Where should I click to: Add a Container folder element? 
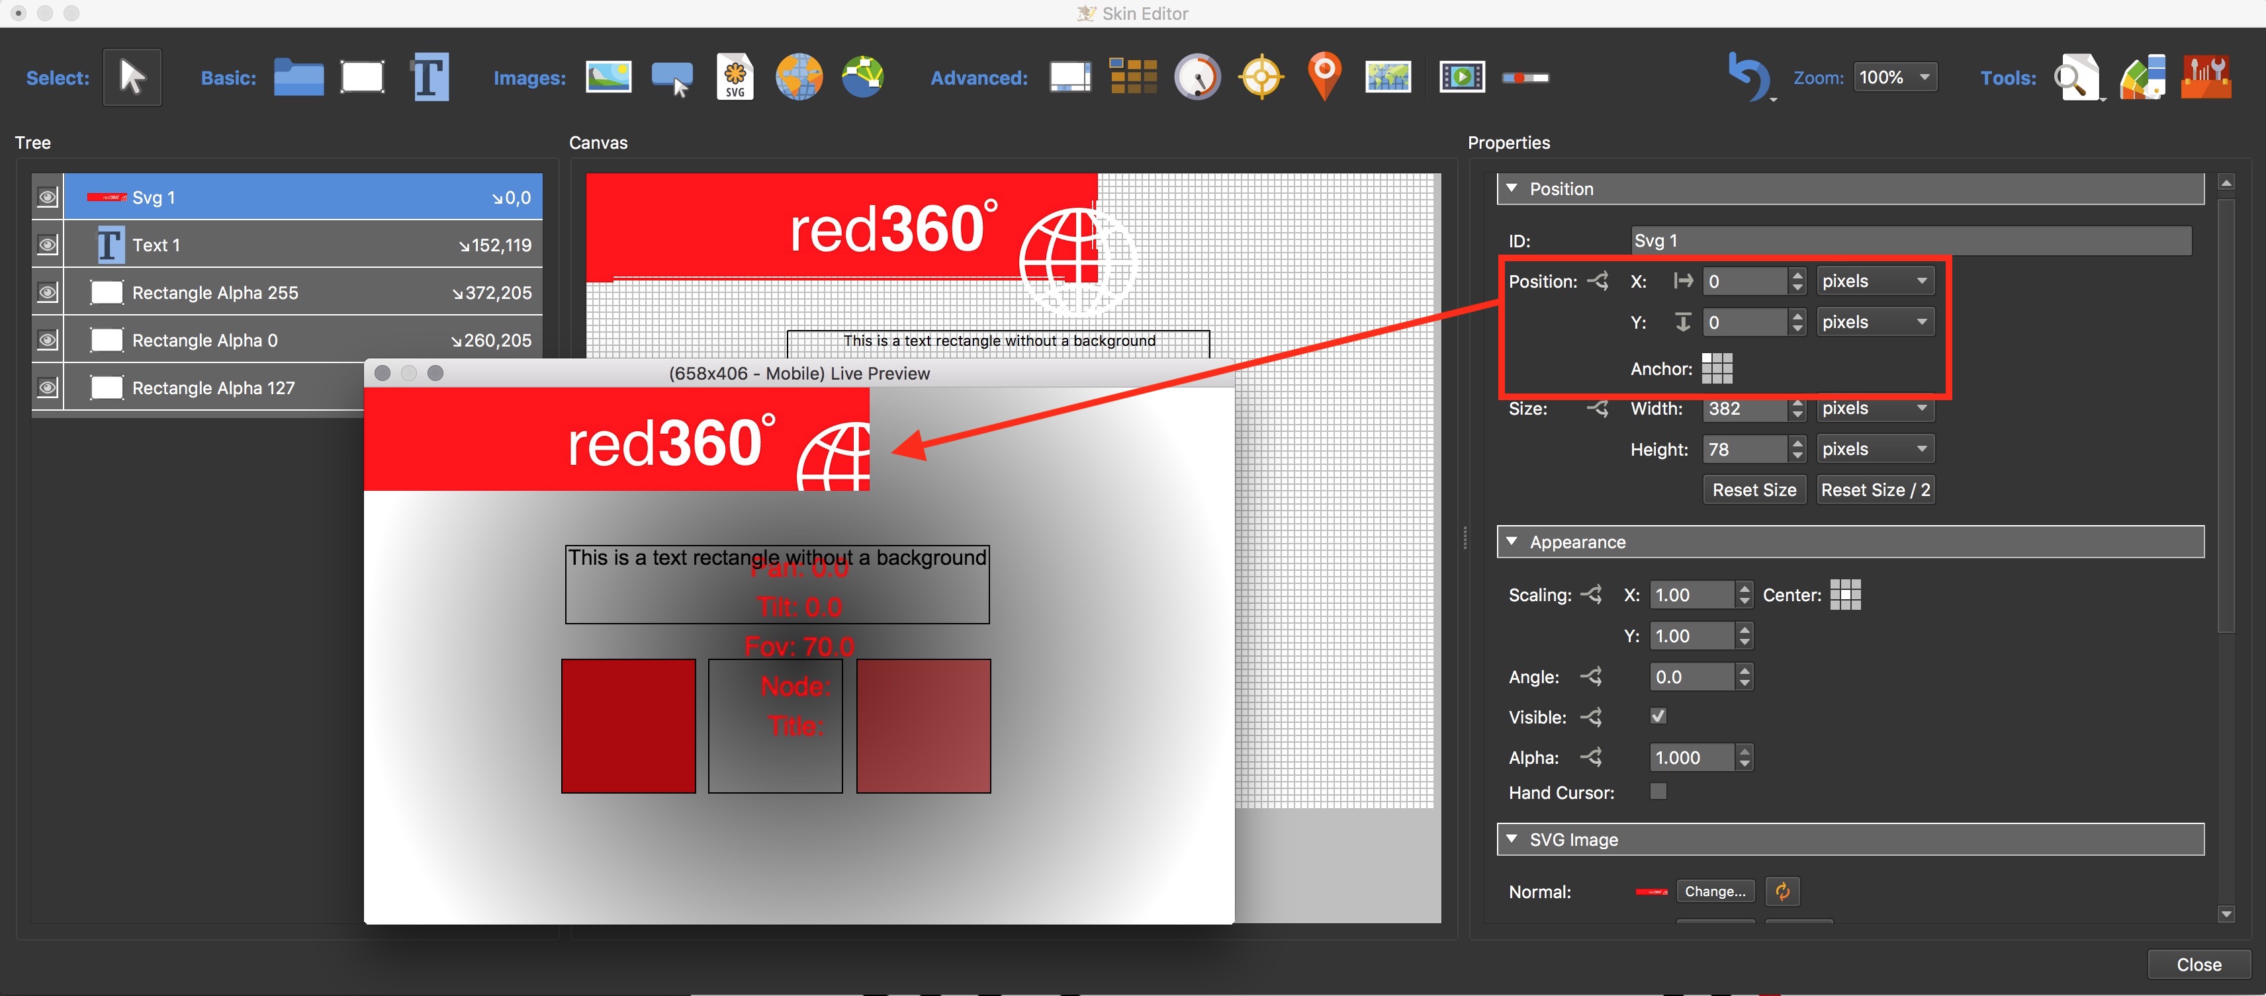[x=299, y=77]
